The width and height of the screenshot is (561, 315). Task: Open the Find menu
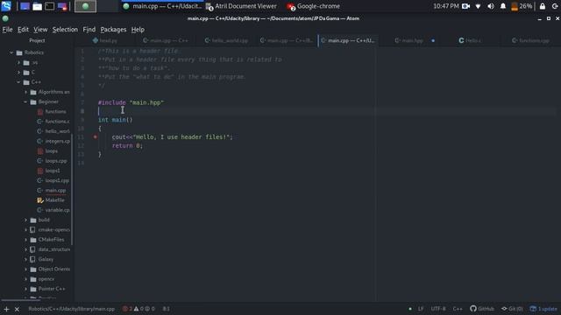[89, 30]
